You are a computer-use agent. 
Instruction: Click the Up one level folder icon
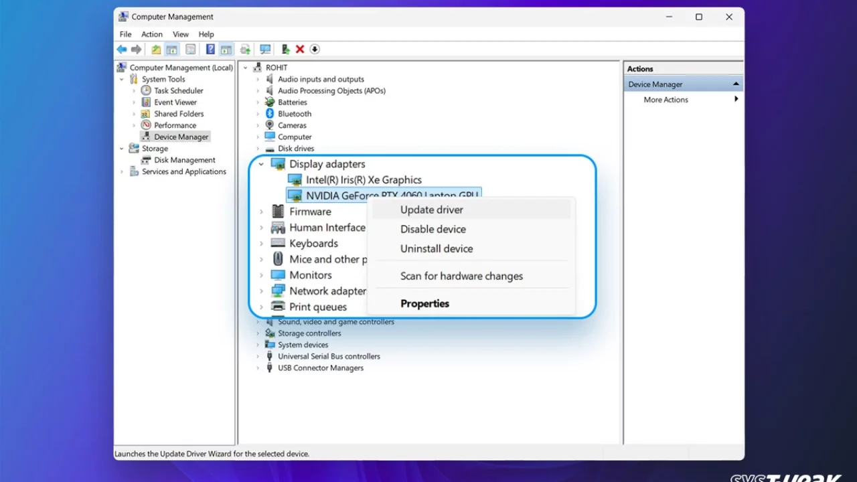click(156, 50)
